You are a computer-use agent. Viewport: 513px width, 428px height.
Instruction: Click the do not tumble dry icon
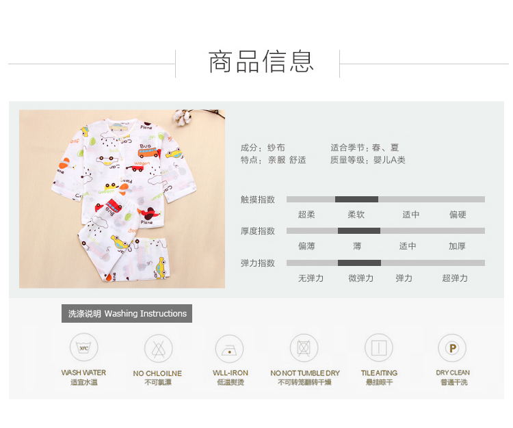(304, 348)
